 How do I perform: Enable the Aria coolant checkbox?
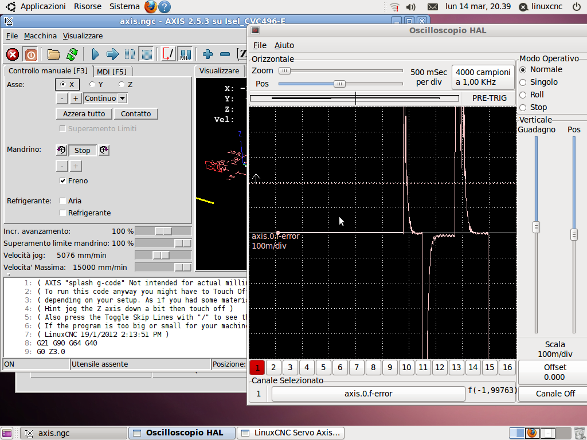[62, 201]
